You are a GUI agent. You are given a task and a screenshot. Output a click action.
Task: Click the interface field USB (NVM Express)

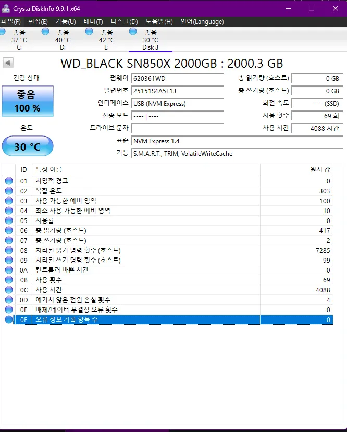click(x=177, y=104)
